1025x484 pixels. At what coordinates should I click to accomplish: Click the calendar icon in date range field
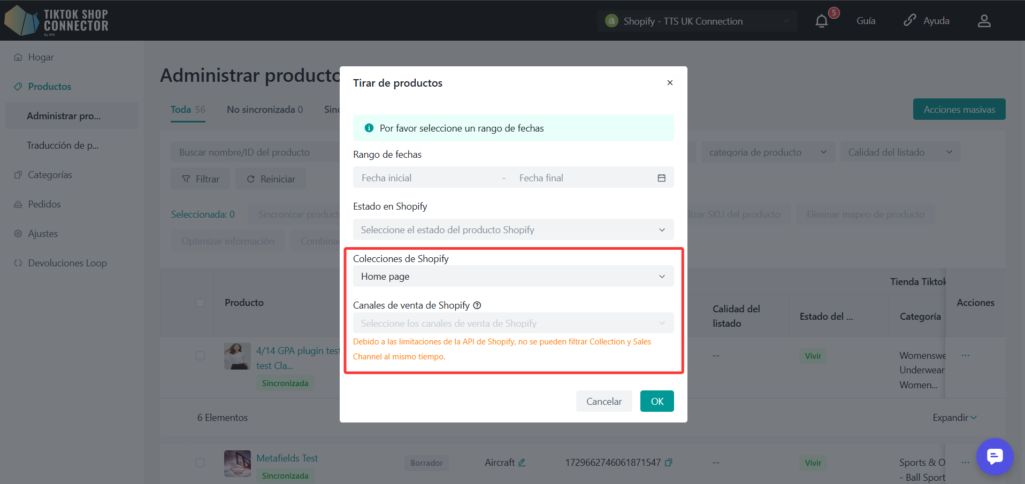pos(661,178)
